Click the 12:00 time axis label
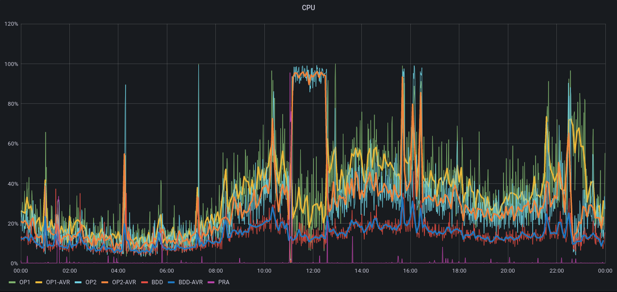Screen dimensions: 617x292 (x=313, y=271)
